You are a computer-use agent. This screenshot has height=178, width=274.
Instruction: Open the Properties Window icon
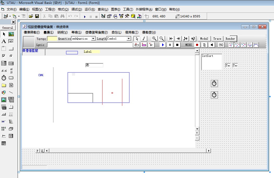pos(109,16)
